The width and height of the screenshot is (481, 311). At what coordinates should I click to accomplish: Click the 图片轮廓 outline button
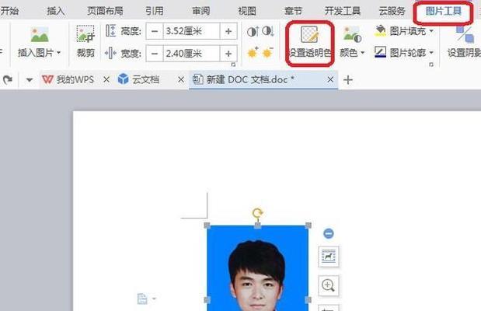coord(400,53)
